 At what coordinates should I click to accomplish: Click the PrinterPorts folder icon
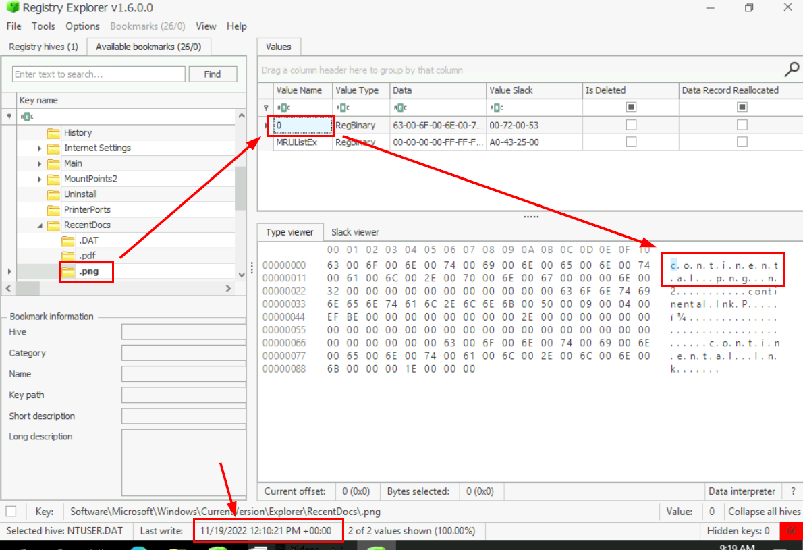[x=53, y=210]
